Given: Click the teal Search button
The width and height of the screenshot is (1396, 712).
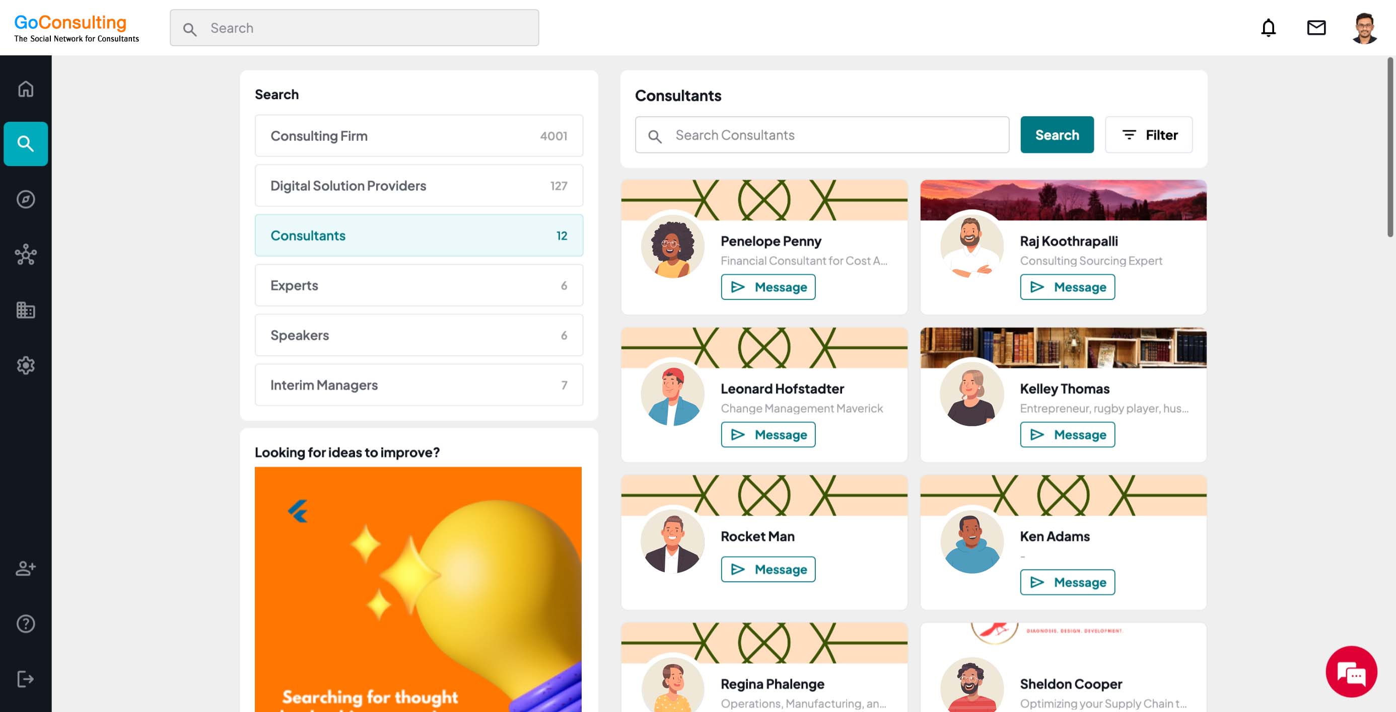Looking at the screenshot, I should click(1057, 135).
